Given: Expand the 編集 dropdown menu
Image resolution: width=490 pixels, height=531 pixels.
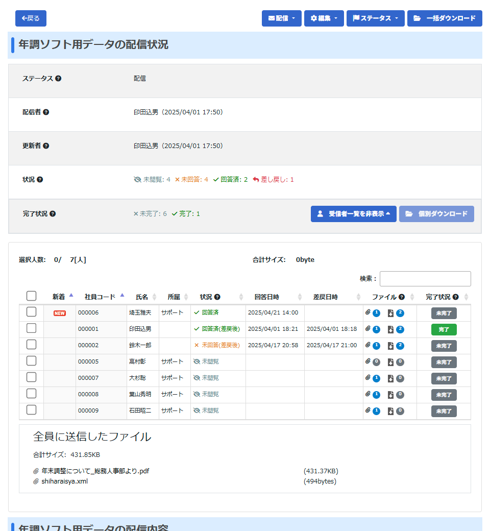Looking at the screenshot, I should click(x=324, y=18).
